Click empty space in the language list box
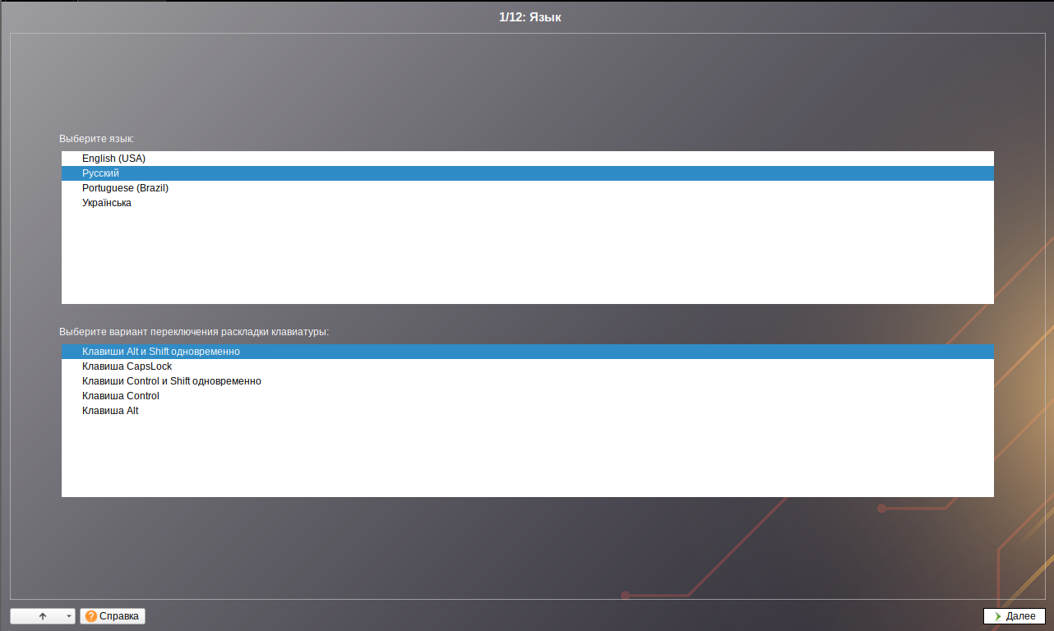 (x=526, y=263)
